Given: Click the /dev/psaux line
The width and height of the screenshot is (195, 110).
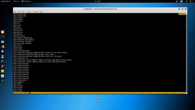Looking at the screenshot, I should point(18,47).
